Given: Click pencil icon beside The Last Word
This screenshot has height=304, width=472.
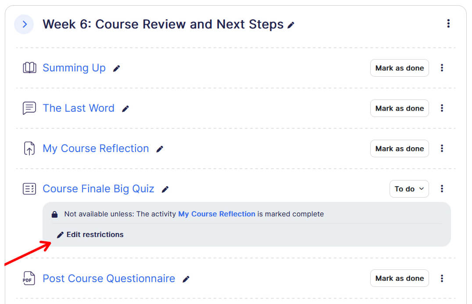Looking at the screenshot, I should pyautogui.click(x=125, y=109).
